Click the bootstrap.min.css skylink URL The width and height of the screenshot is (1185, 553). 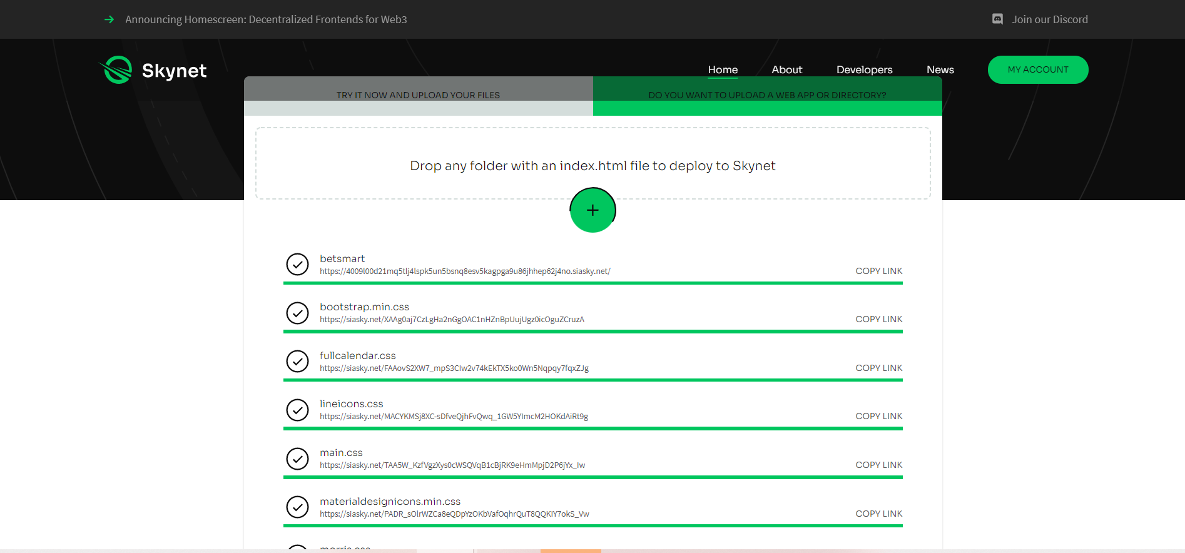(x=452, y=320)
